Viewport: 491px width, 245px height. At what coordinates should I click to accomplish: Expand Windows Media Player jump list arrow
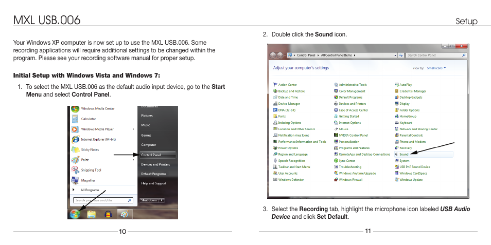pos(133,129)
